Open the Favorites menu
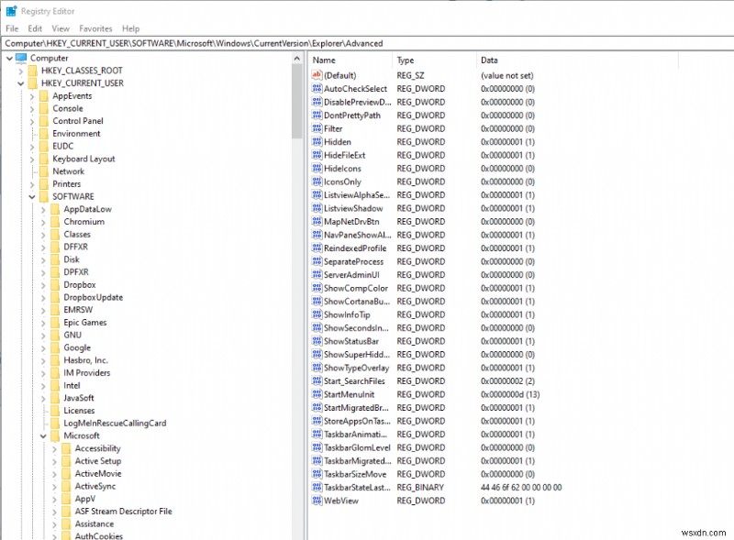This screenshot has width=734, height=540. tap(95, 28)
